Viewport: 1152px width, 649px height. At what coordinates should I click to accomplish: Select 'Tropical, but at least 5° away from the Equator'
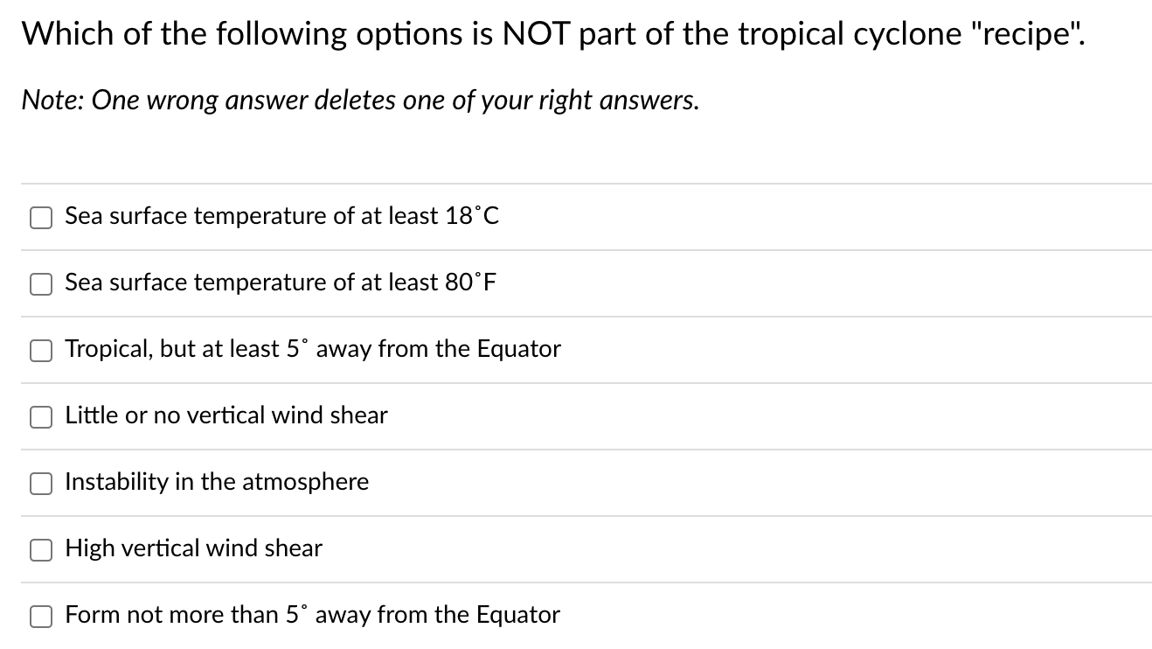[x=41, y=350]
